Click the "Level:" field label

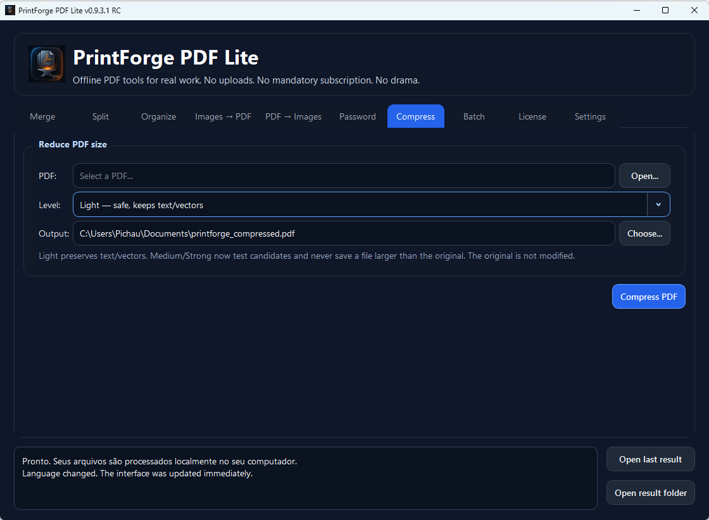pyautogui.click(x=49, y=205)
